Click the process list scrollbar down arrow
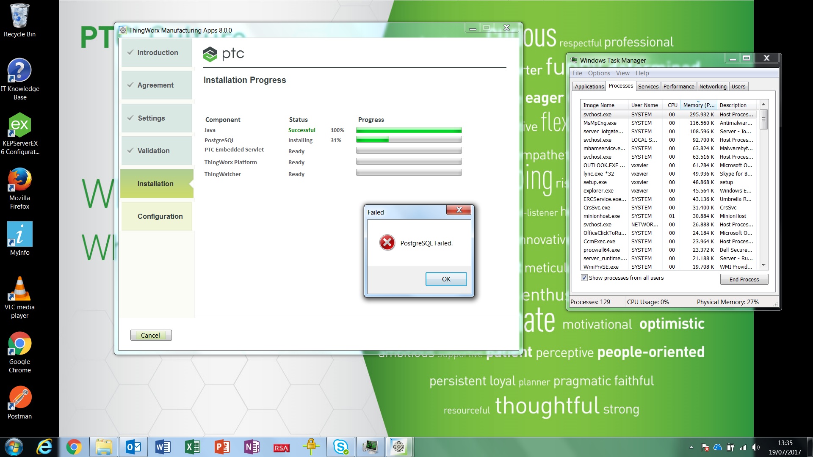Viewport: 813px width, 457px height. [763, 265]
